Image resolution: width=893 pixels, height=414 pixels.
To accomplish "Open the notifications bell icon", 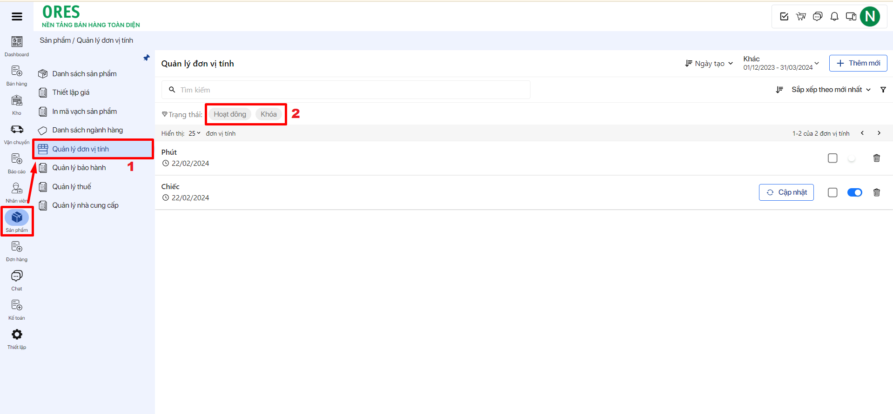I will pyautogui.click(x=834, y=17).
